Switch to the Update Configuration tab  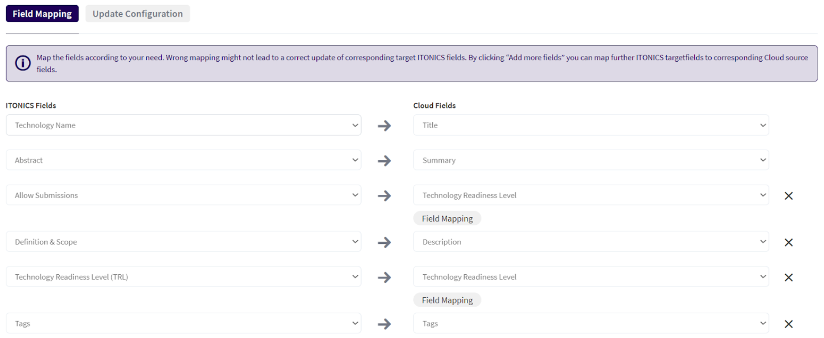138,14
